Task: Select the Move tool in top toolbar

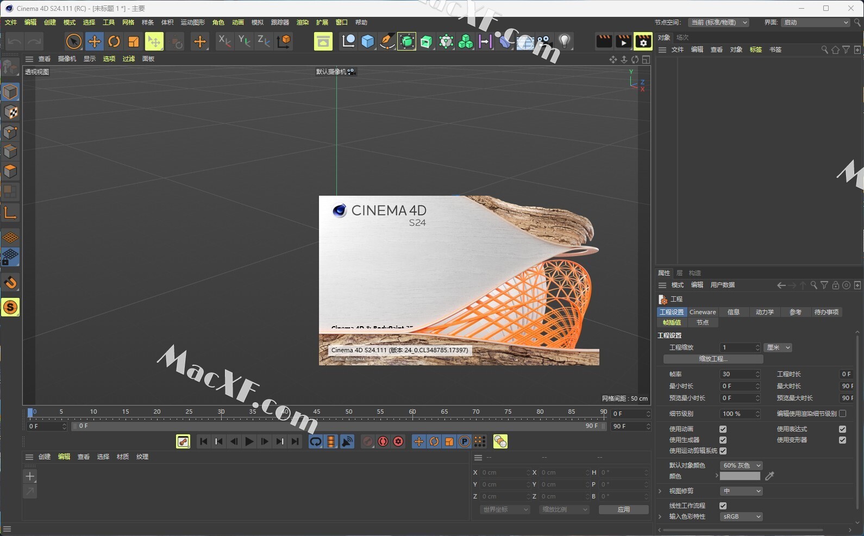Action: tap(94, 42)
